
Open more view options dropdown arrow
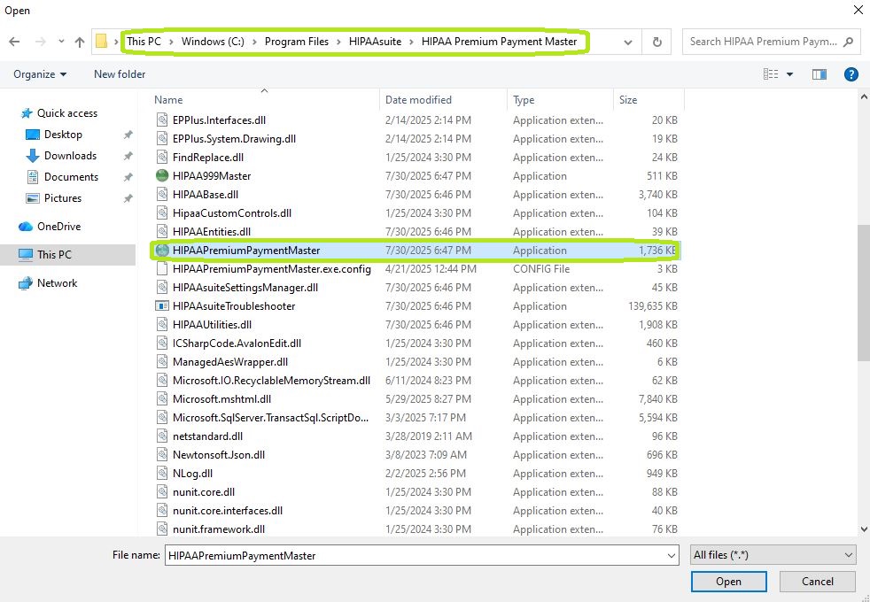click(789, 74)
